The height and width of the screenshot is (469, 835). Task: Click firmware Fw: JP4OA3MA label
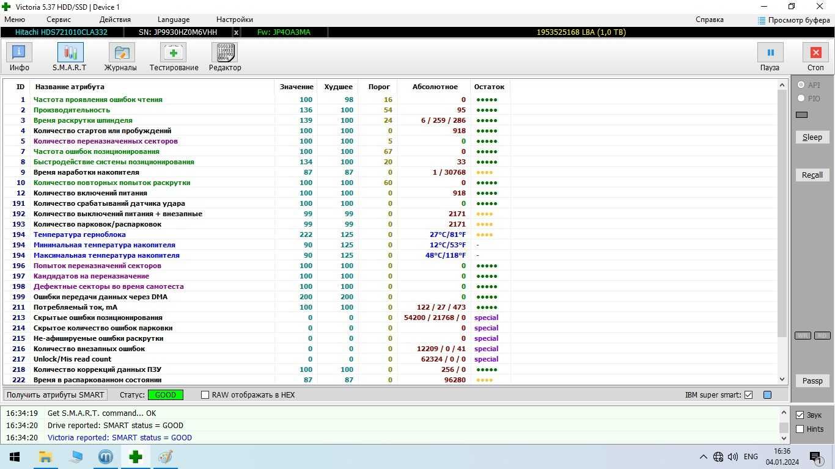click(x=284, y=32)
